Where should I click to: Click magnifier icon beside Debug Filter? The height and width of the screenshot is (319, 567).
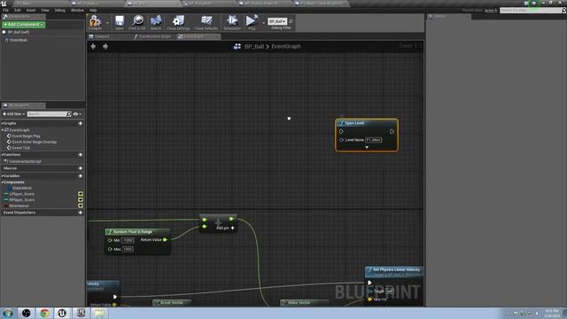[x=291, y=21]
